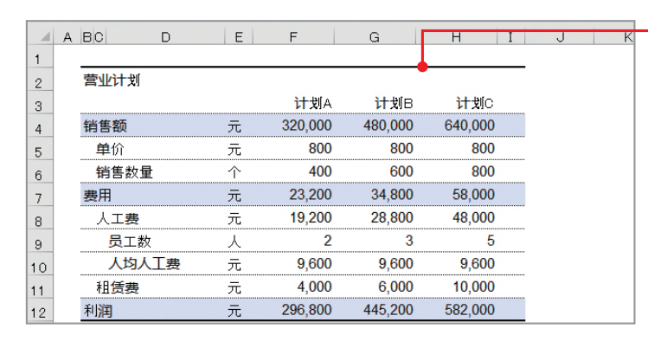Select the 销售数量 value 400
This screenshot has height=348, width=648.
[320, 171]
